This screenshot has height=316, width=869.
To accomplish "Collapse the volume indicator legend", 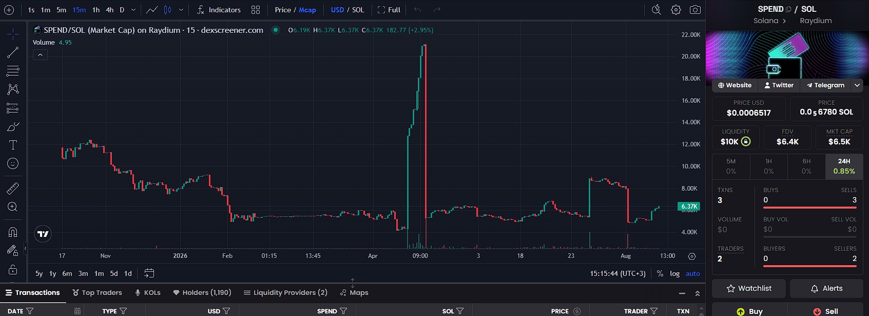I will point(40,54).
